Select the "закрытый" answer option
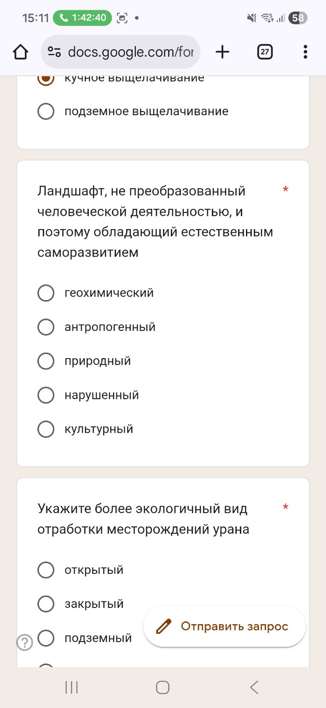This screenshot has height=708, width=326. 46,604
